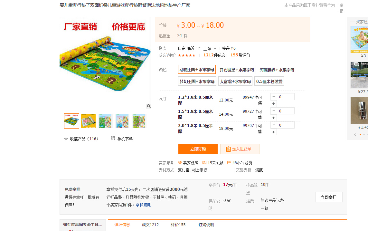368x231 pixels.
Task: Pick the 大富翁+水果字母 color option
Action: point(235,82)
